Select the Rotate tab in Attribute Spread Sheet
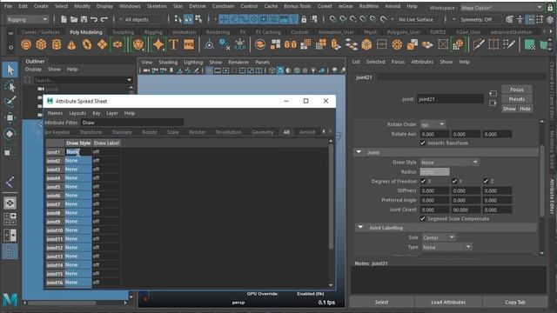Viewport: 557px width, 313px height. click(x=149, y=132)
